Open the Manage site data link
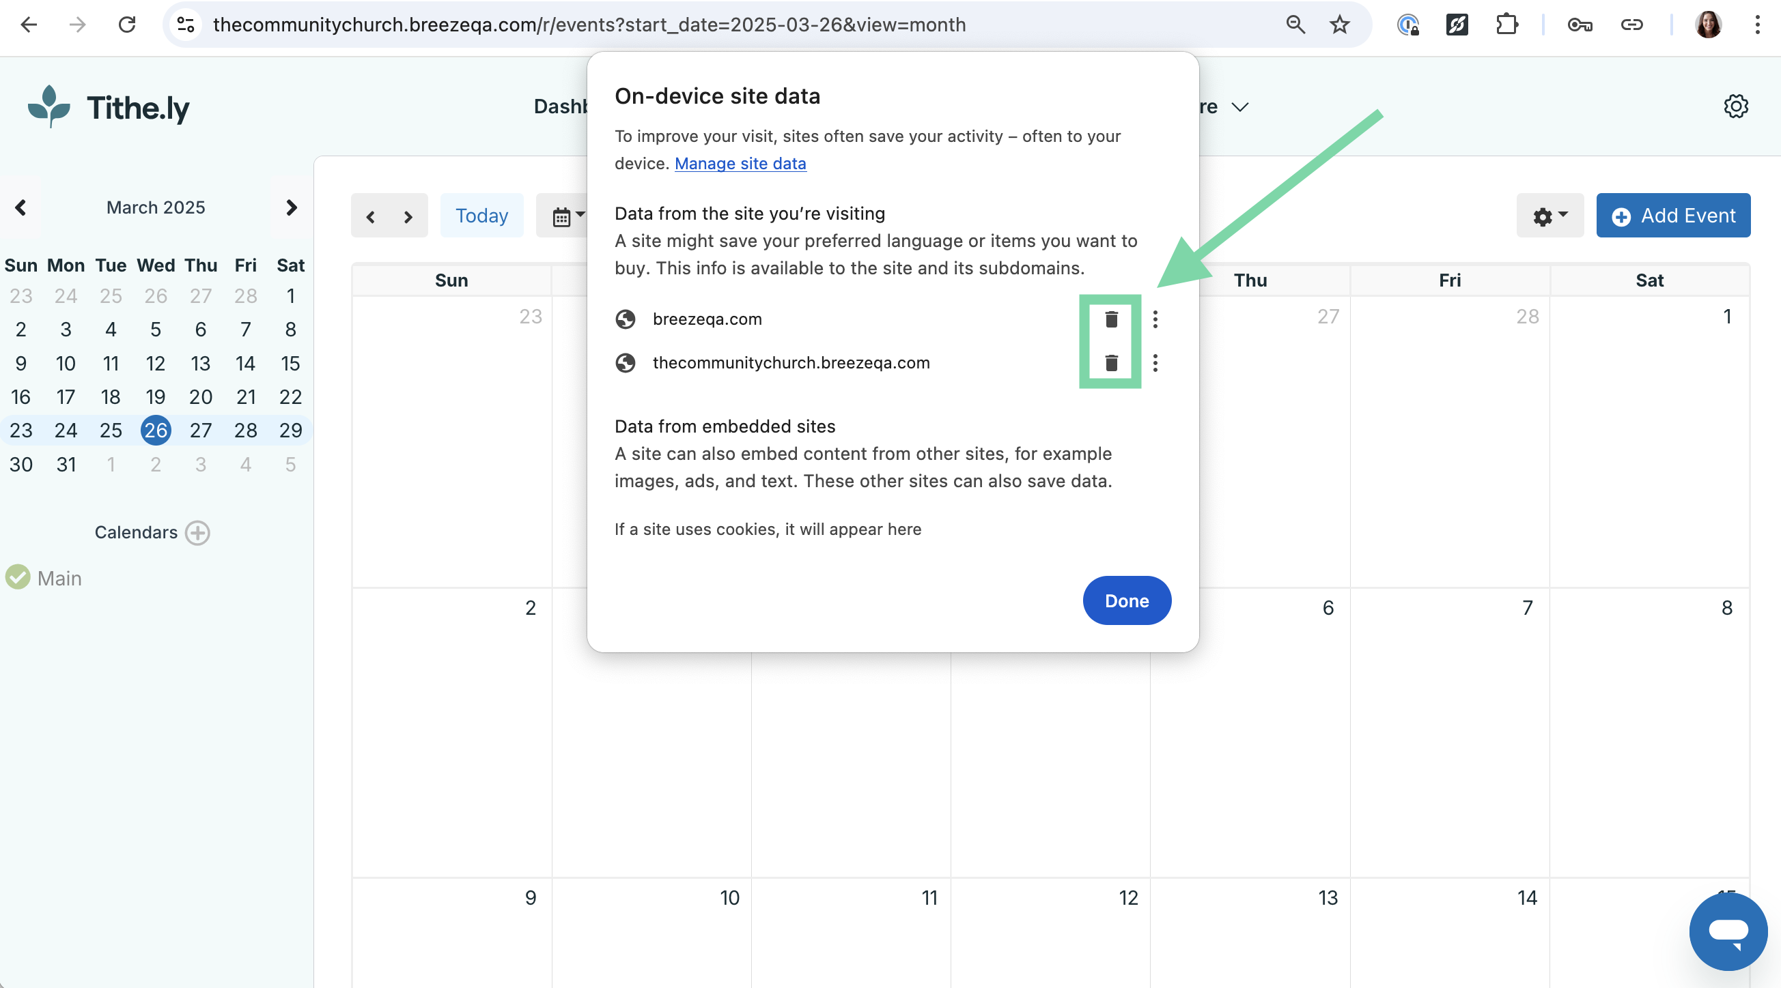1781x988 pixels. coord(740,164)
